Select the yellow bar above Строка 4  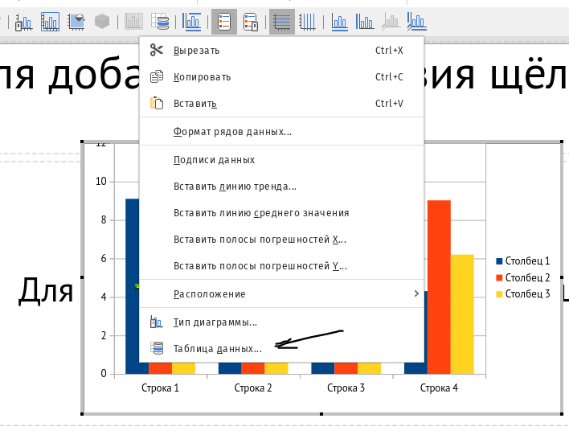pyautogui.click(x=462, y=314)
